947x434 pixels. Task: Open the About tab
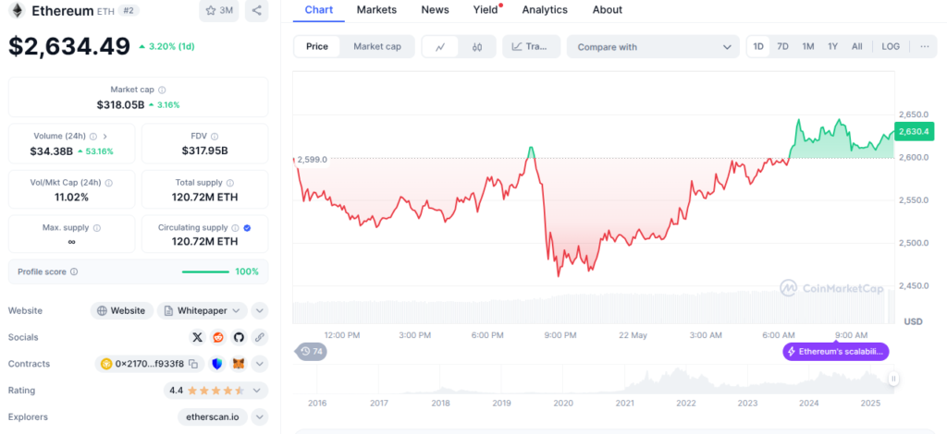coord(607,9)
